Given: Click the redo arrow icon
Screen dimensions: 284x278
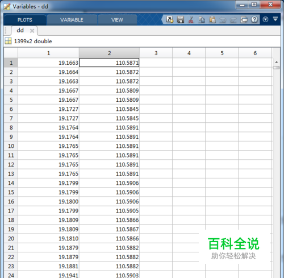Looking at the screenshot, I should coord(233,19).
